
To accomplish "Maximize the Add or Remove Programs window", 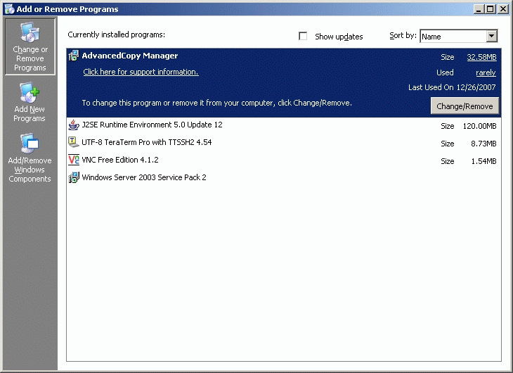I will point(490,9).
